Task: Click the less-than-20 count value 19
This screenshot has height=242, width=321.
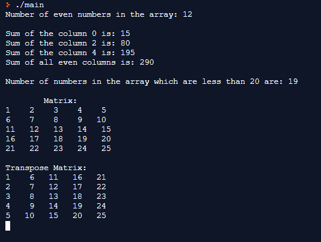Action: coord(293,81)
